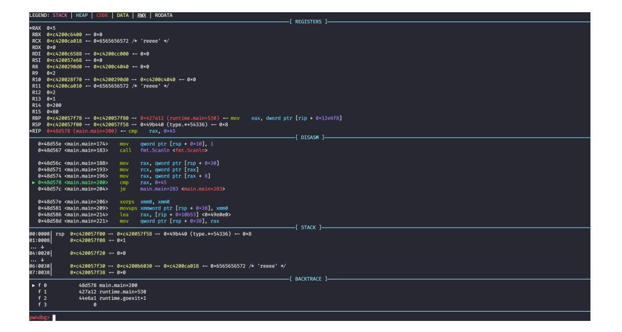Click the disasm line at main.main+196
This screenshot has height=332, width=622.
[x=124, y=176]
